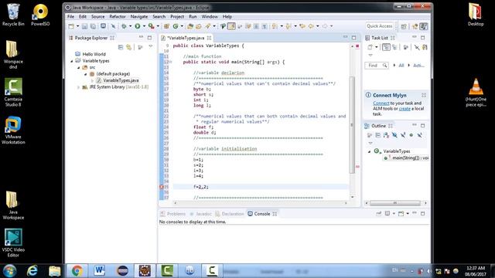Switch to the Java perspective icon
495x278 pixels.
tap(424, 26)
